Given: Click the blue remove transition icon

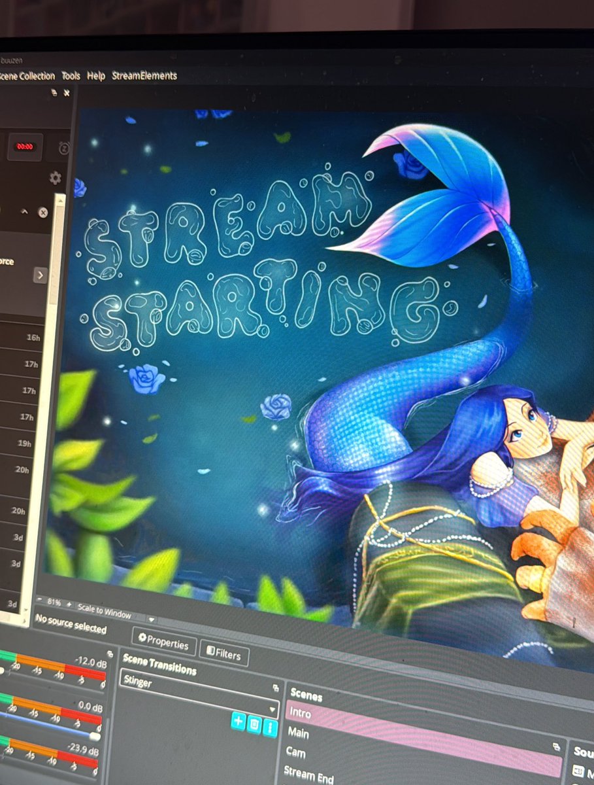Looking at the screenshot, I should click(254, 724).
